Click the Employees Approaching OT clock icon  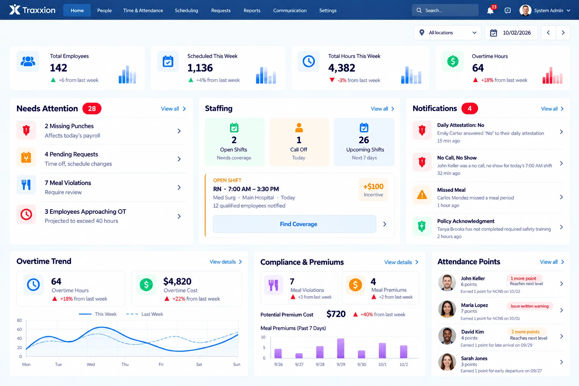[26, 214]
